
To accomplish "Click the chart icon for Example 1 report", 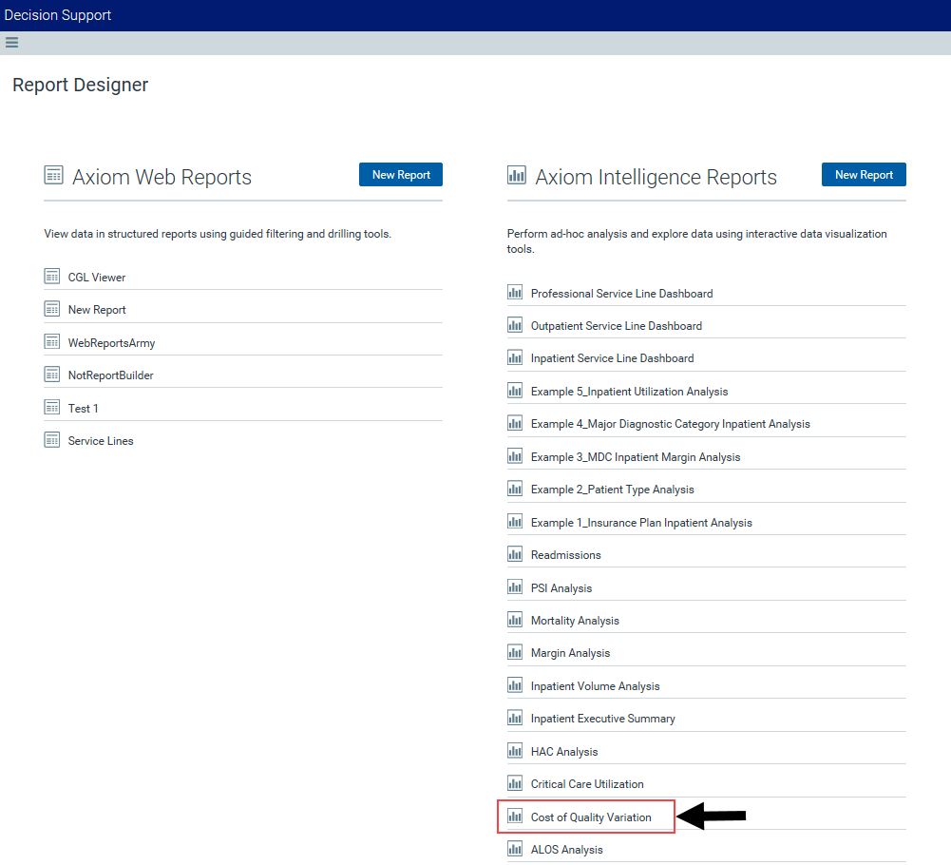I will point(515,522).
